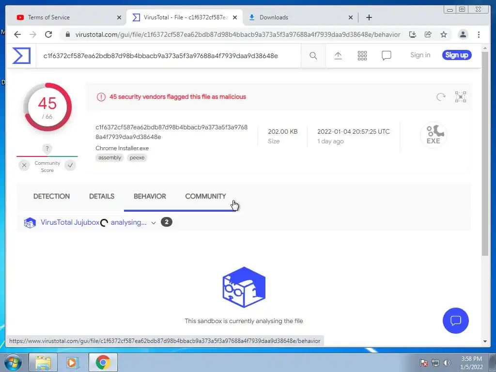Click the Chrome Installer.exe file name
The image size is (496, 372).
122,148
